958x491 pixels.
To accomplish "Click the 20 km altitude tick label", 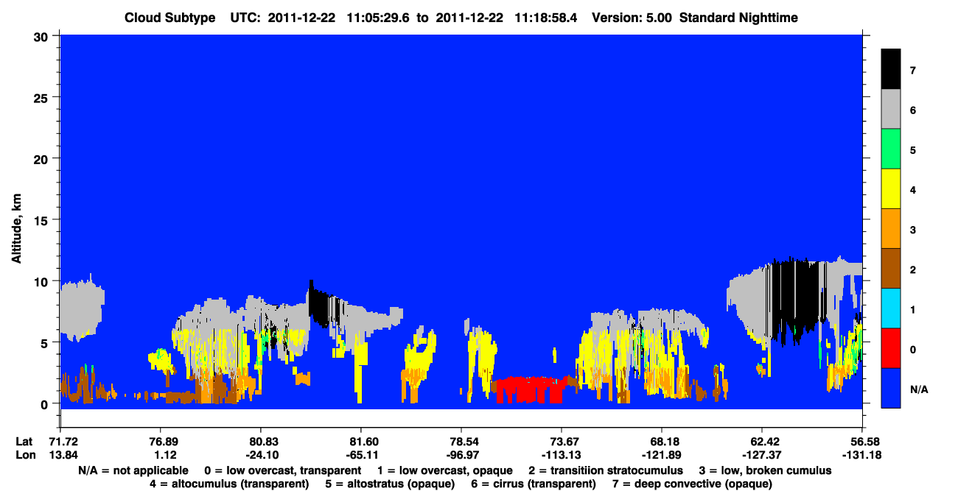I will coord(43,158).
